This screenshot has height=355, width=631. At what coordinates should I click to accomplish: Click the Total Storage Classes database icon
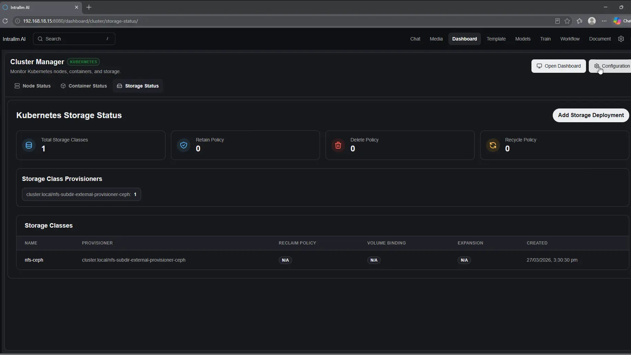point(29,145)
